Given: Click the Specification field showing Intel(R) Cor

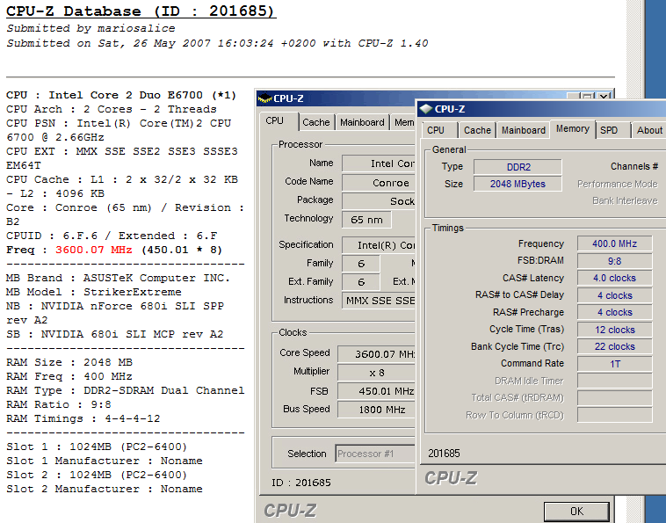Looking at the screenshot, I should click(379, 245).
